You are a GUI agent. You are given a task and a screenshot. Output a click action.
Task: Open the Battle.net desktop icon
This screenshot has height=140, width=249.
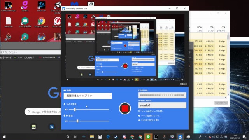41,6
